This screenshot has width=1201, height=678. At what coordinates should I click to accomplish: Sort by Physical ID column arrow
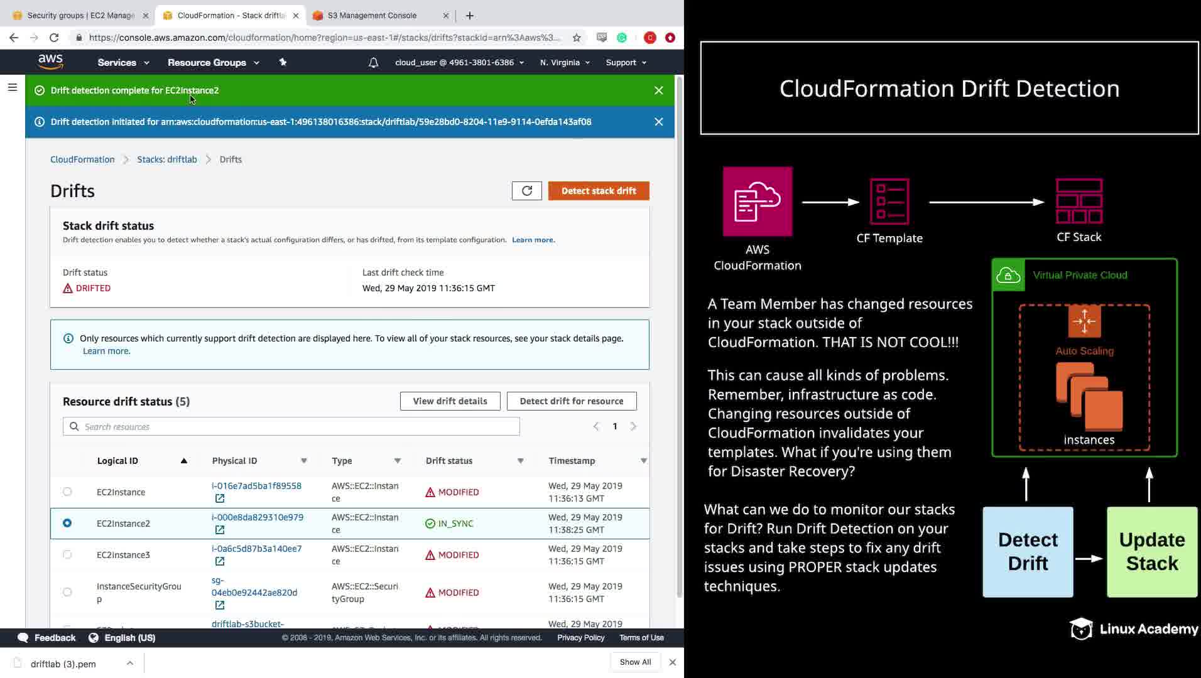point(304,461)
